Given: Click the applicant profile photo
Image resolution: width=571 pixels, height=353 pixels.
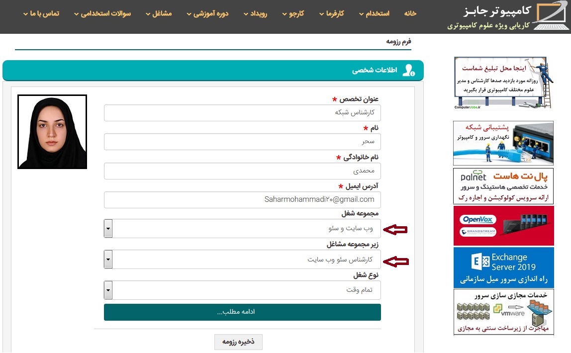Looking at the screenshot, I should [52, 132].
